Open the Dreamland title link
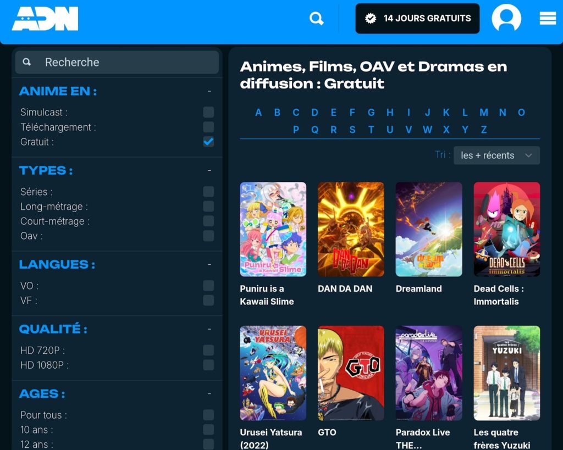 click(x=418, y=288)
